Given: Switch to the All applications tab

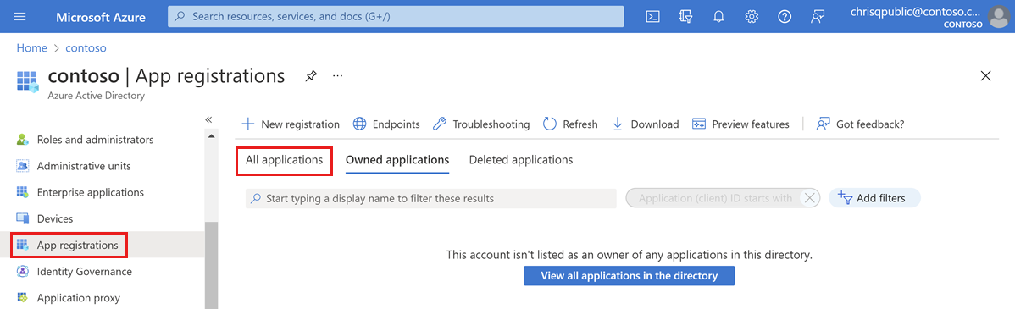Looking at the screenshot, I should [x=284, y=160].
